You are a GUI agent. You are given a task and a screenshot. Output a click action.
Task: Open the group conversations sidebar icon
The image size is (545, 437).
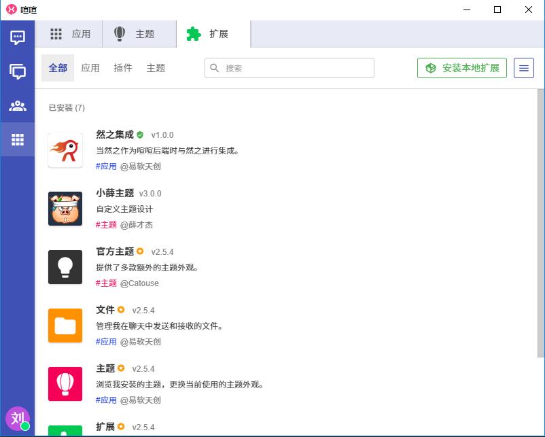tap(18, 71)
